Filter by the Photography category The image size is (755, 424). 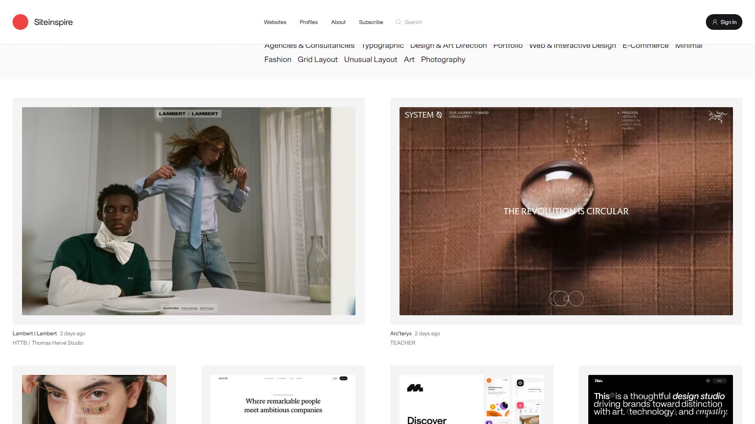(x=443, y=59)
